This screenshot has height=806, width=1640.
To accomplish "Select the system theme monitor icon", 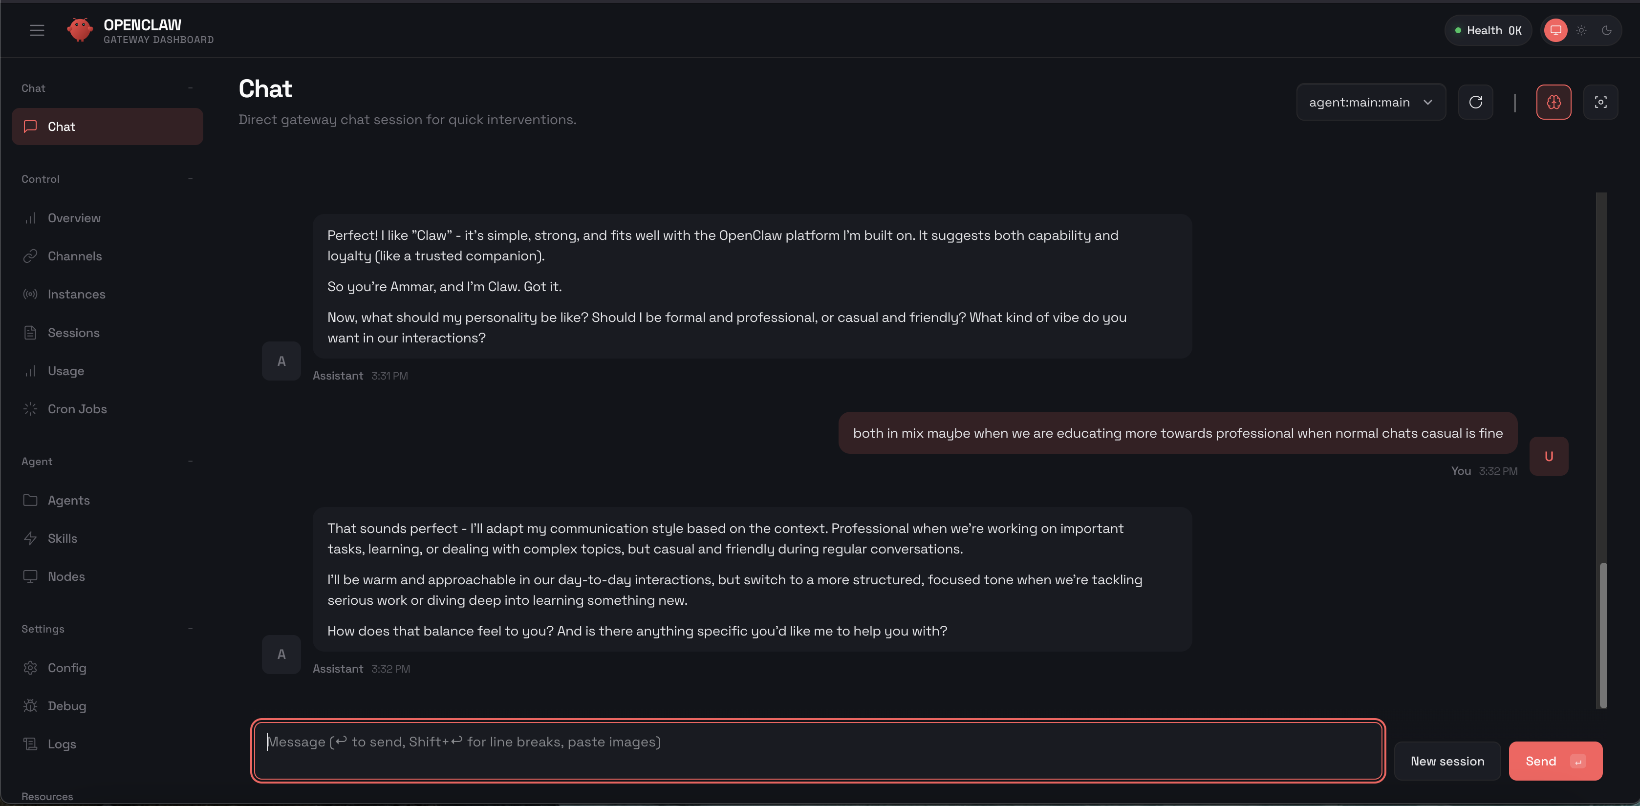I will 1555,31.
